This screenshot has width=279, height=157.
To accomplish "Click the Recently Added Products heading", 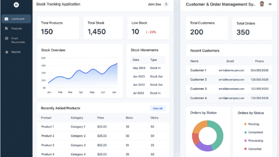I will [61, 108].
